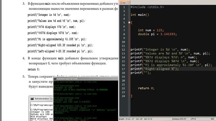The image size is (216, 121).
Task: Click line number 3 in the editor margin
Action: 124,15
